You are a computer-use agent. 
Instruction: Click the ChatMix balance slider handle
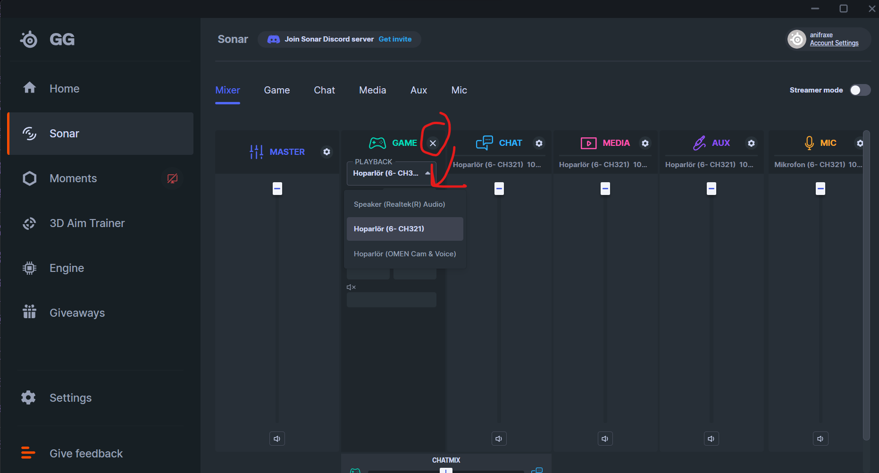pos(446,470)
